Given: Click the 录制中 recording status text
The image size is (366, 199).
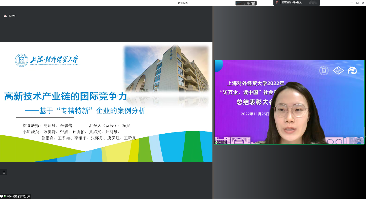Looking at the screenshot, I should tap(12, 16).
